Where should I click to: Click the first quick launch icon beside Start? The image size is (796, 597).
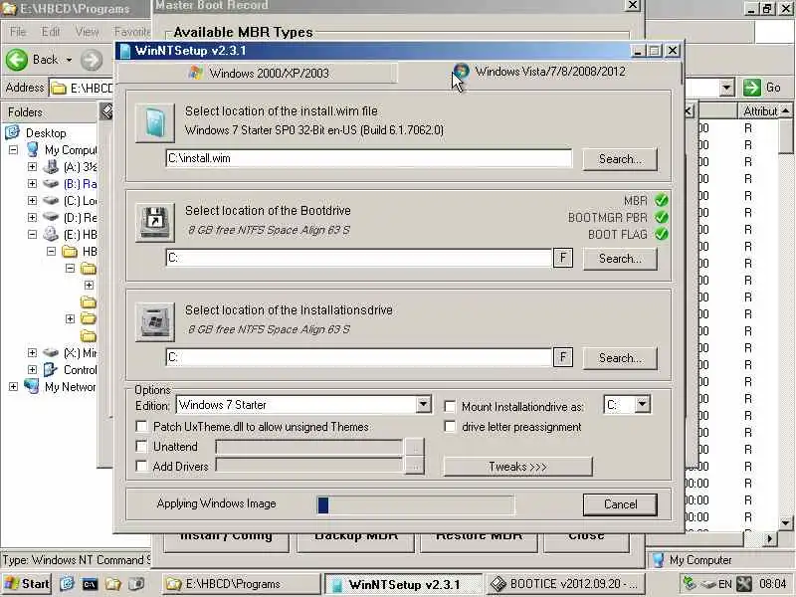coord(67,584)
